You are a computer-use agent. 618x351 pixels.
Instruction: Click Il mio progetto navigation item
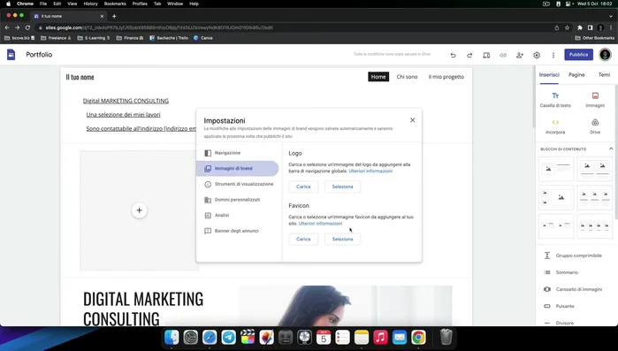[446, 77]
